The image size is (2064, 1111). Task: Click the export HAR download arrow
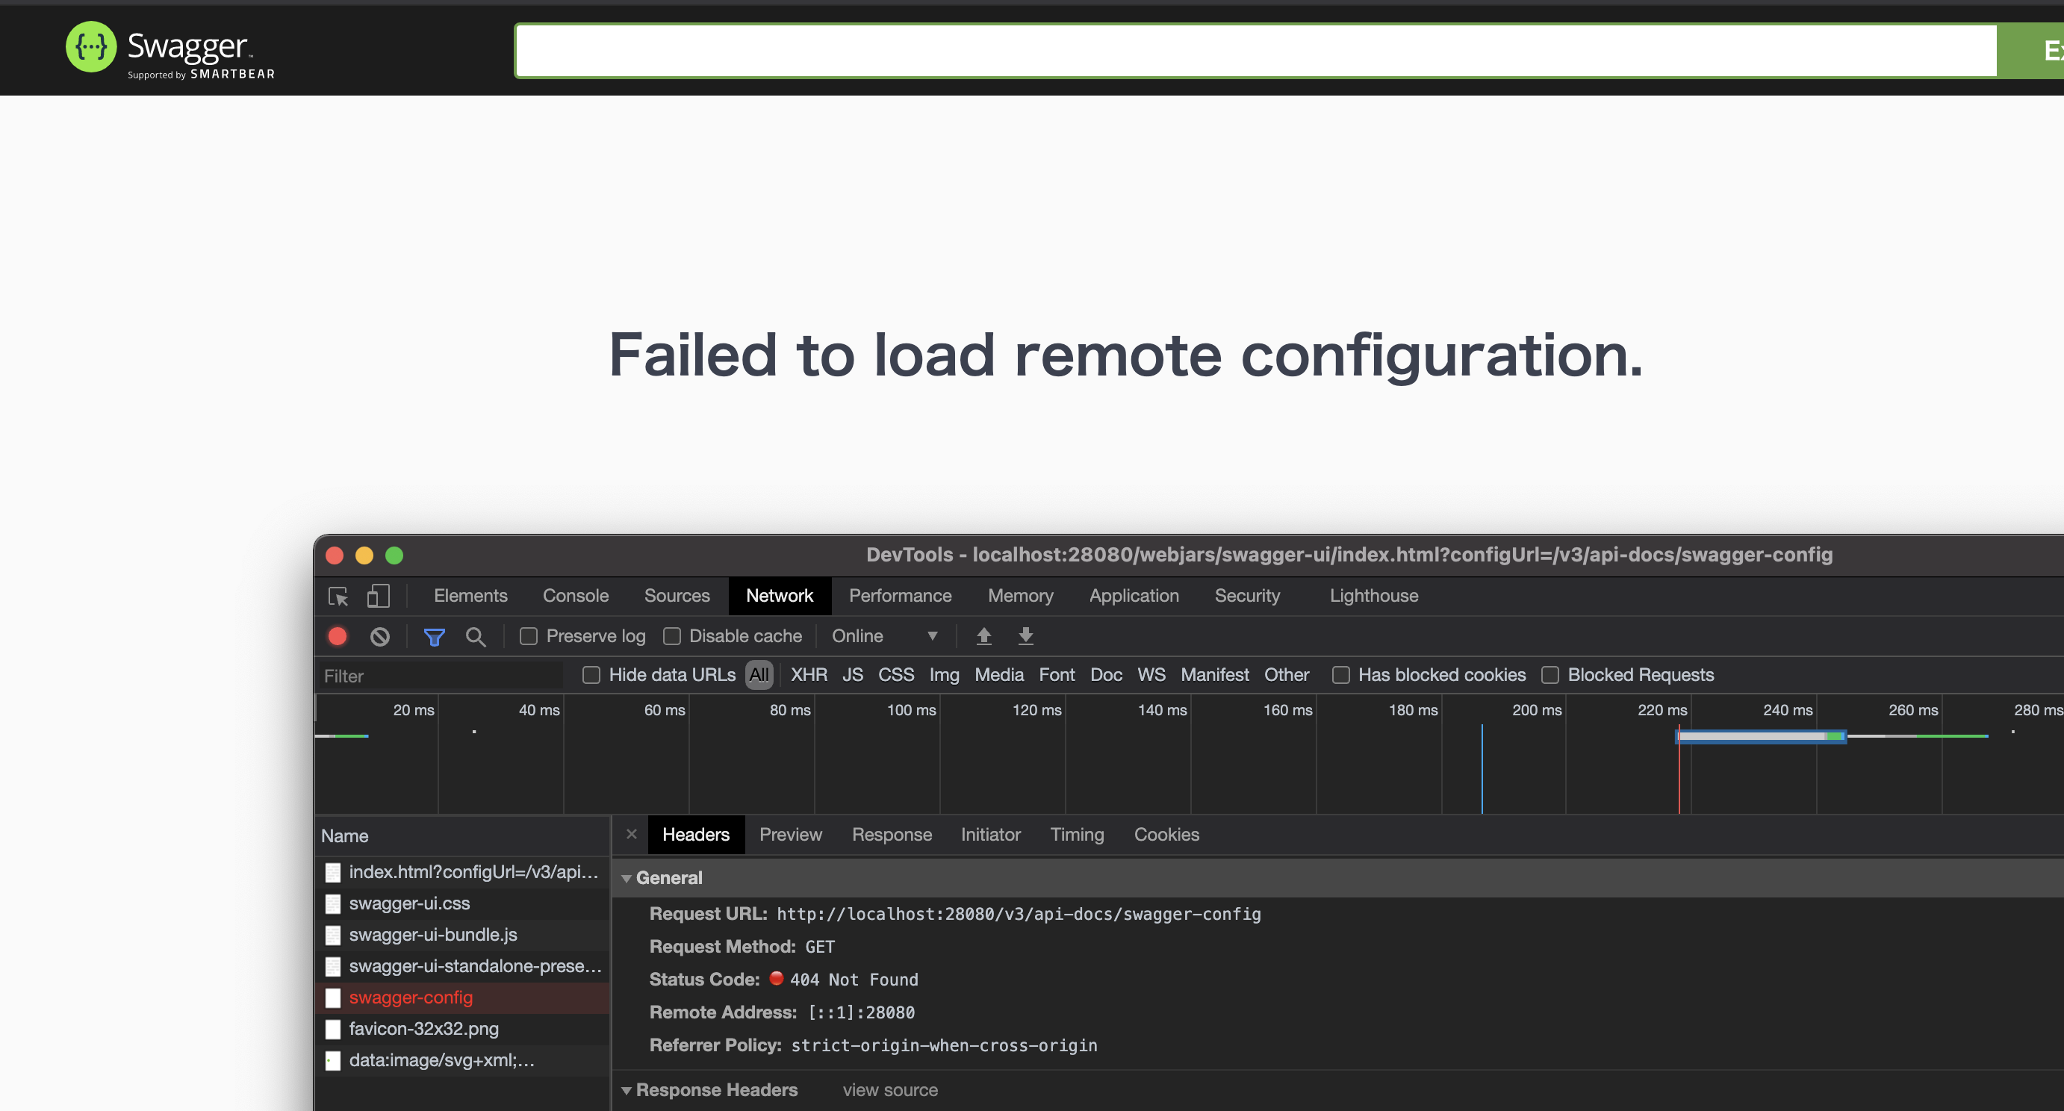1025,636
